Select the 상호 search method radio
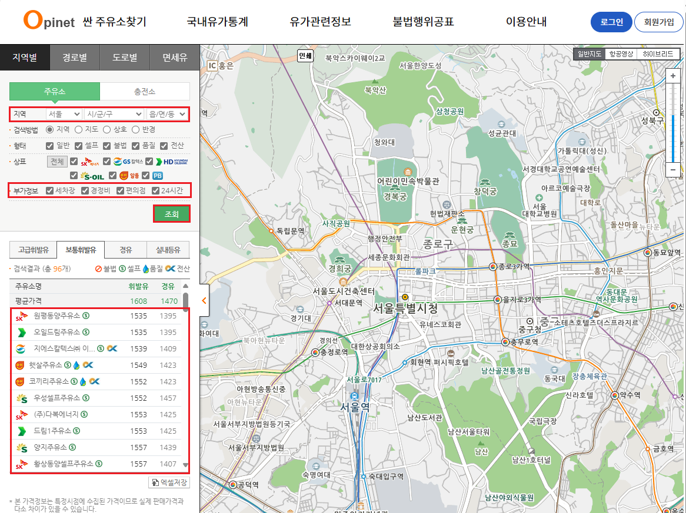Screen dimensions: 686x513 pyautogui.click(x=106, y=129)
